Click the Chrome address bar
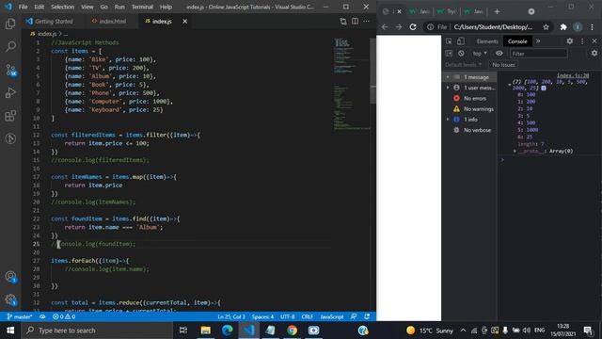Viewport: 602px width, 339px height. pos(493,27)
